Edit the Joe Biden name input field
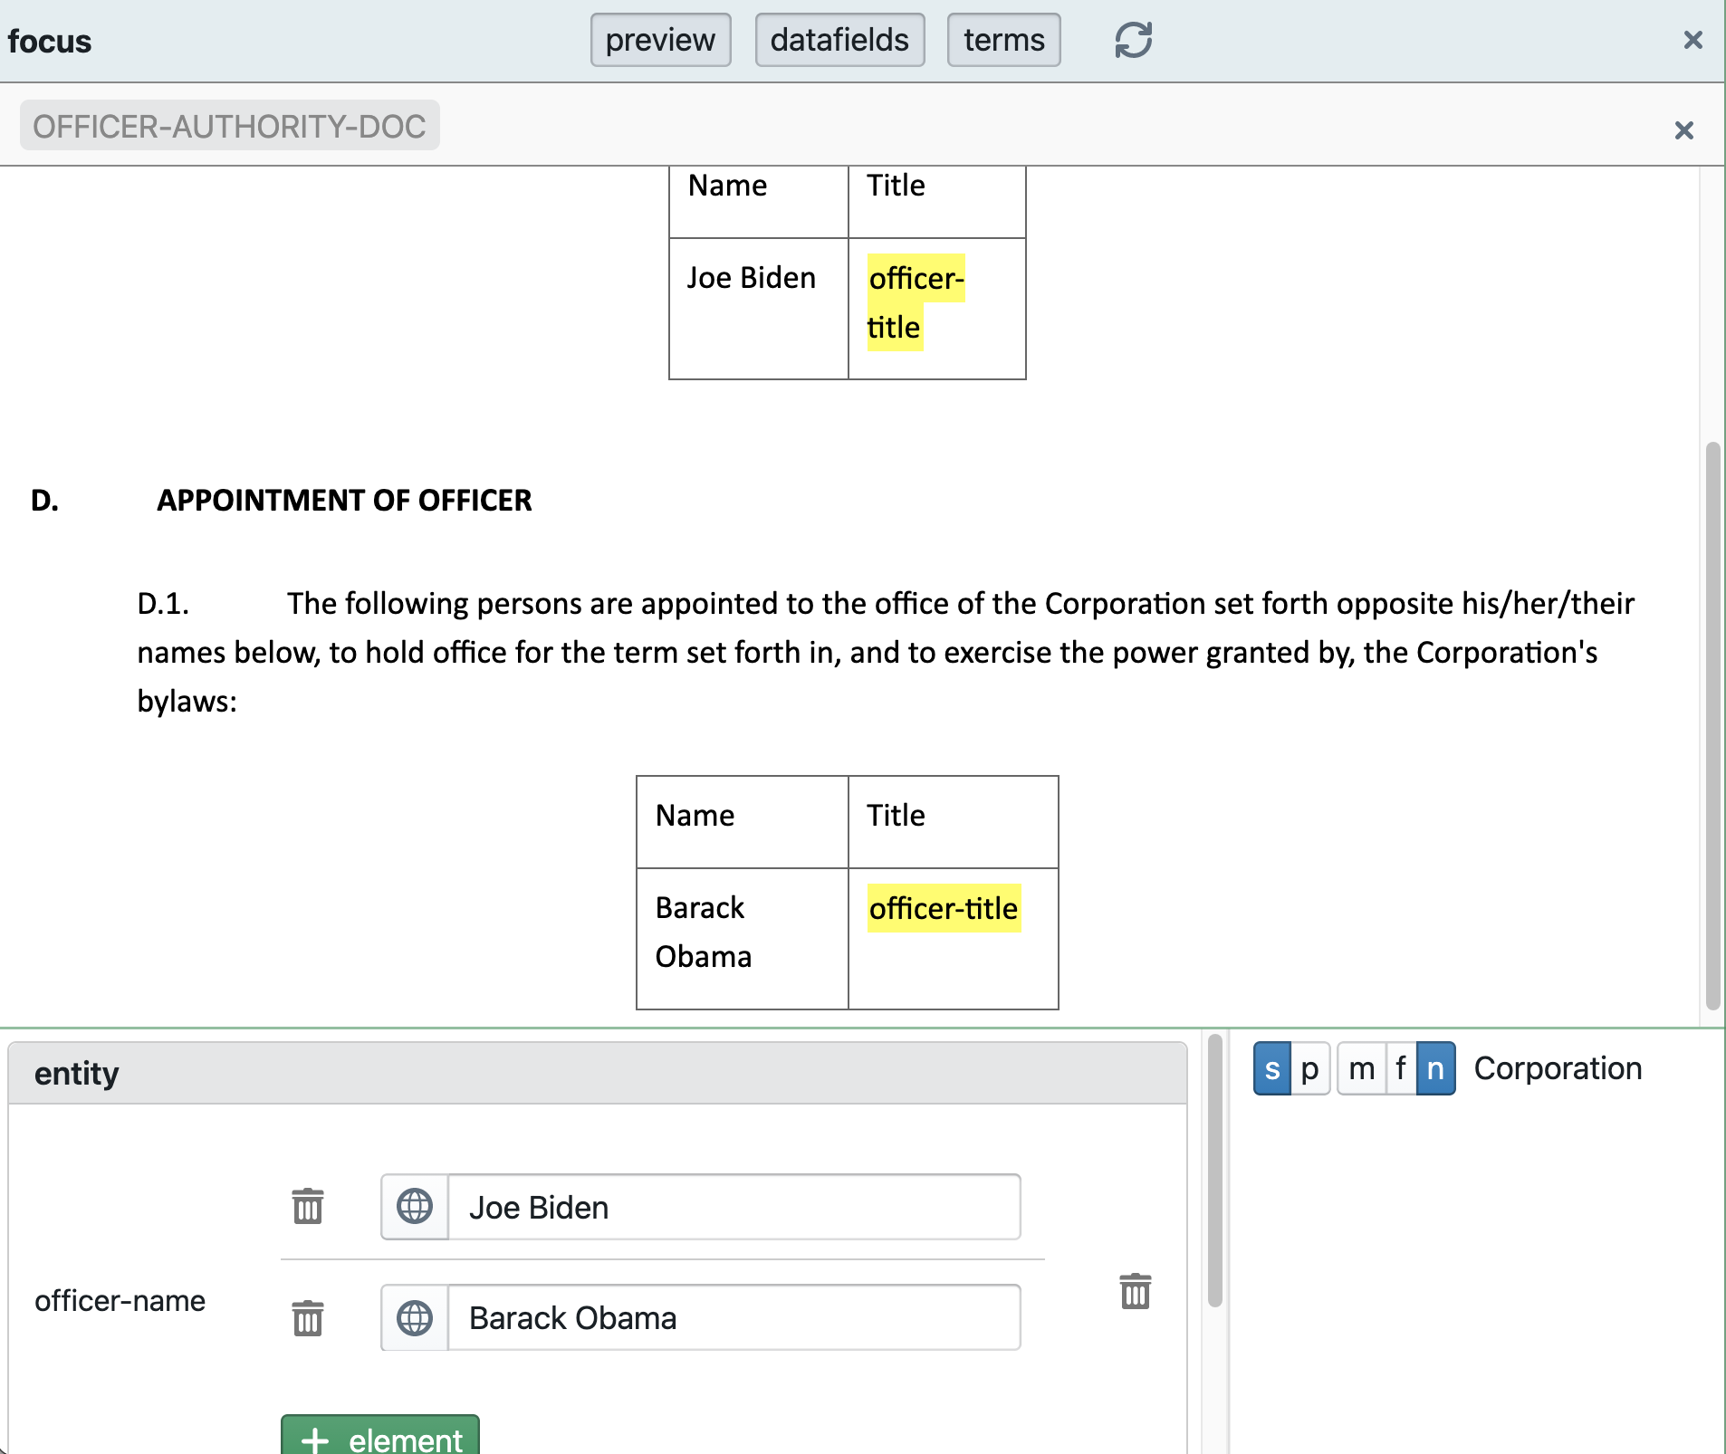The width and height of the screenshot is (1726, 1454). (734, 1207)
